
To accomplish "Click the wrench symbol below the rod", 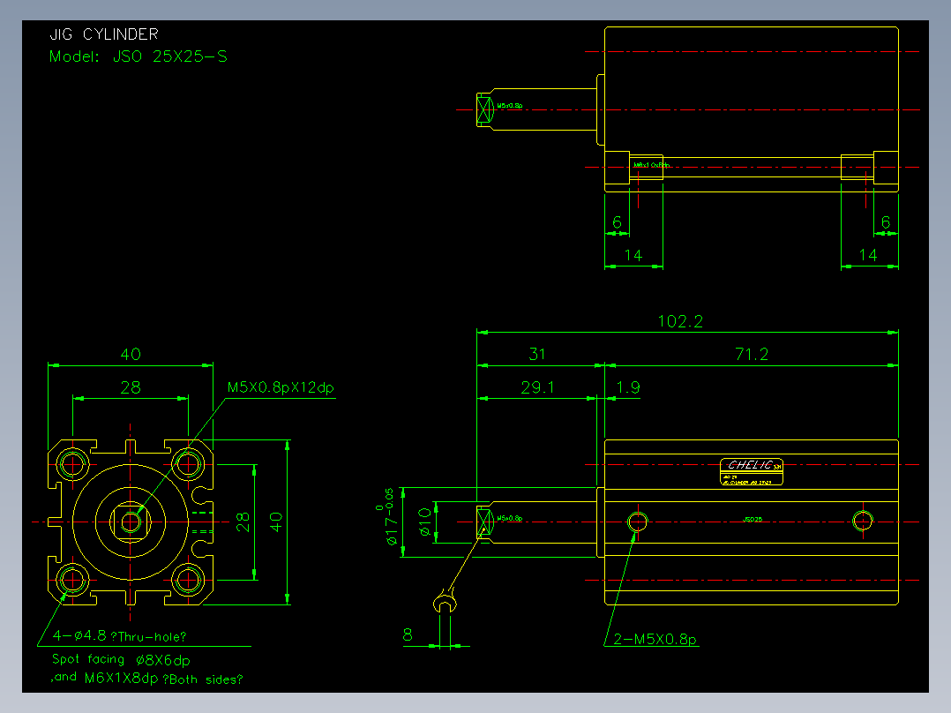I will 446,601.
